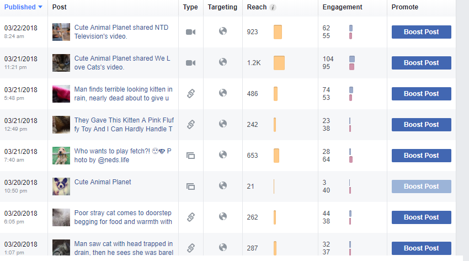This screenshot has height=261, width=469.
Task: Click globe targeting icon for 03/22/2018 post
Action: tap(223, 31)
